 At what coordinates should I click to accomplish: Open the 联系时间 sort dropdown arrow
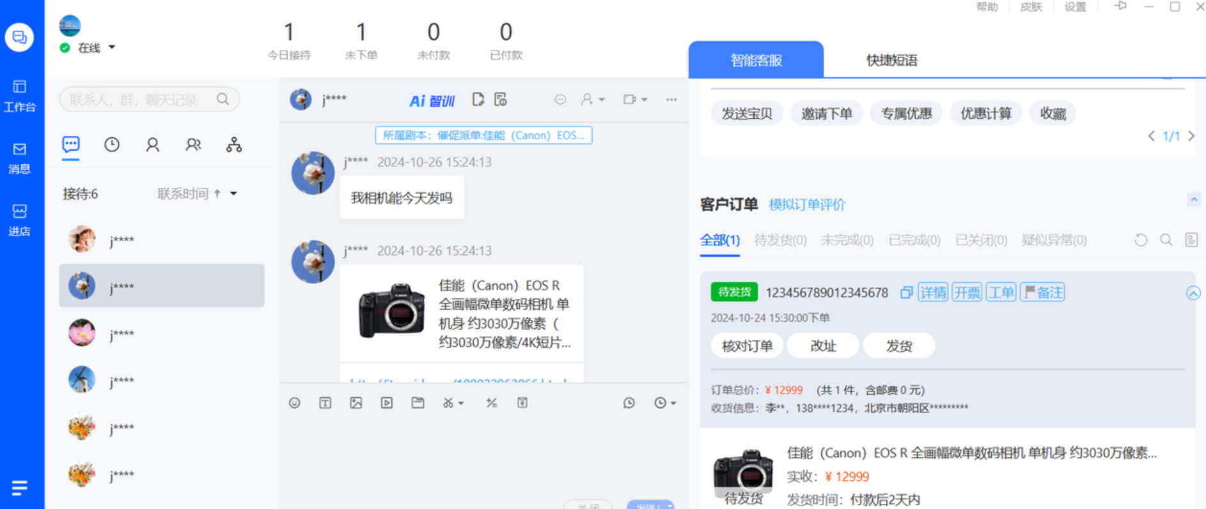pos(233,194)
